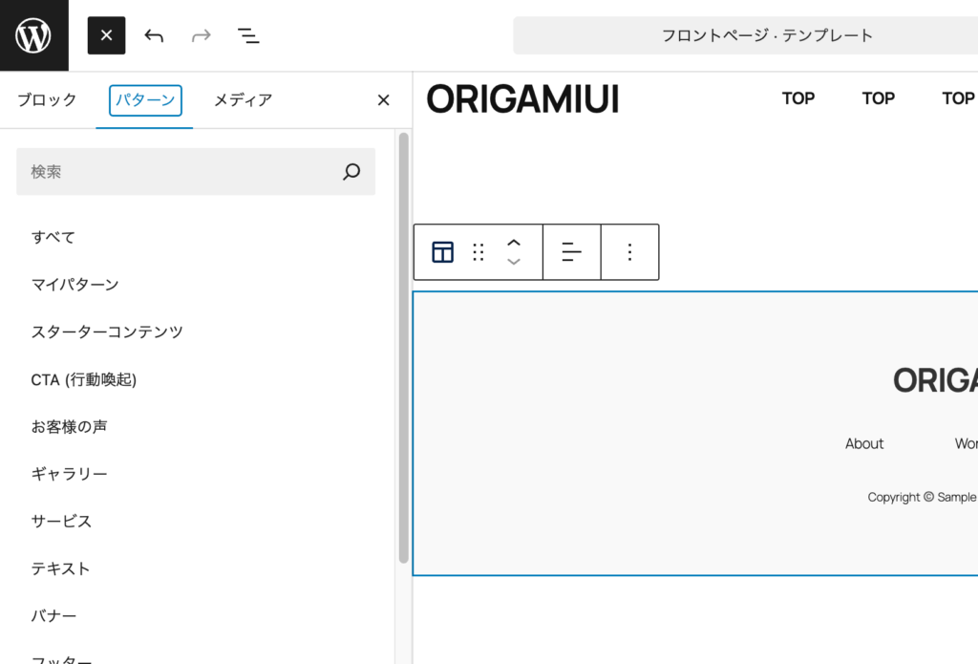Click the template part block icon
The image size is (978, 664).
[442, 252]
